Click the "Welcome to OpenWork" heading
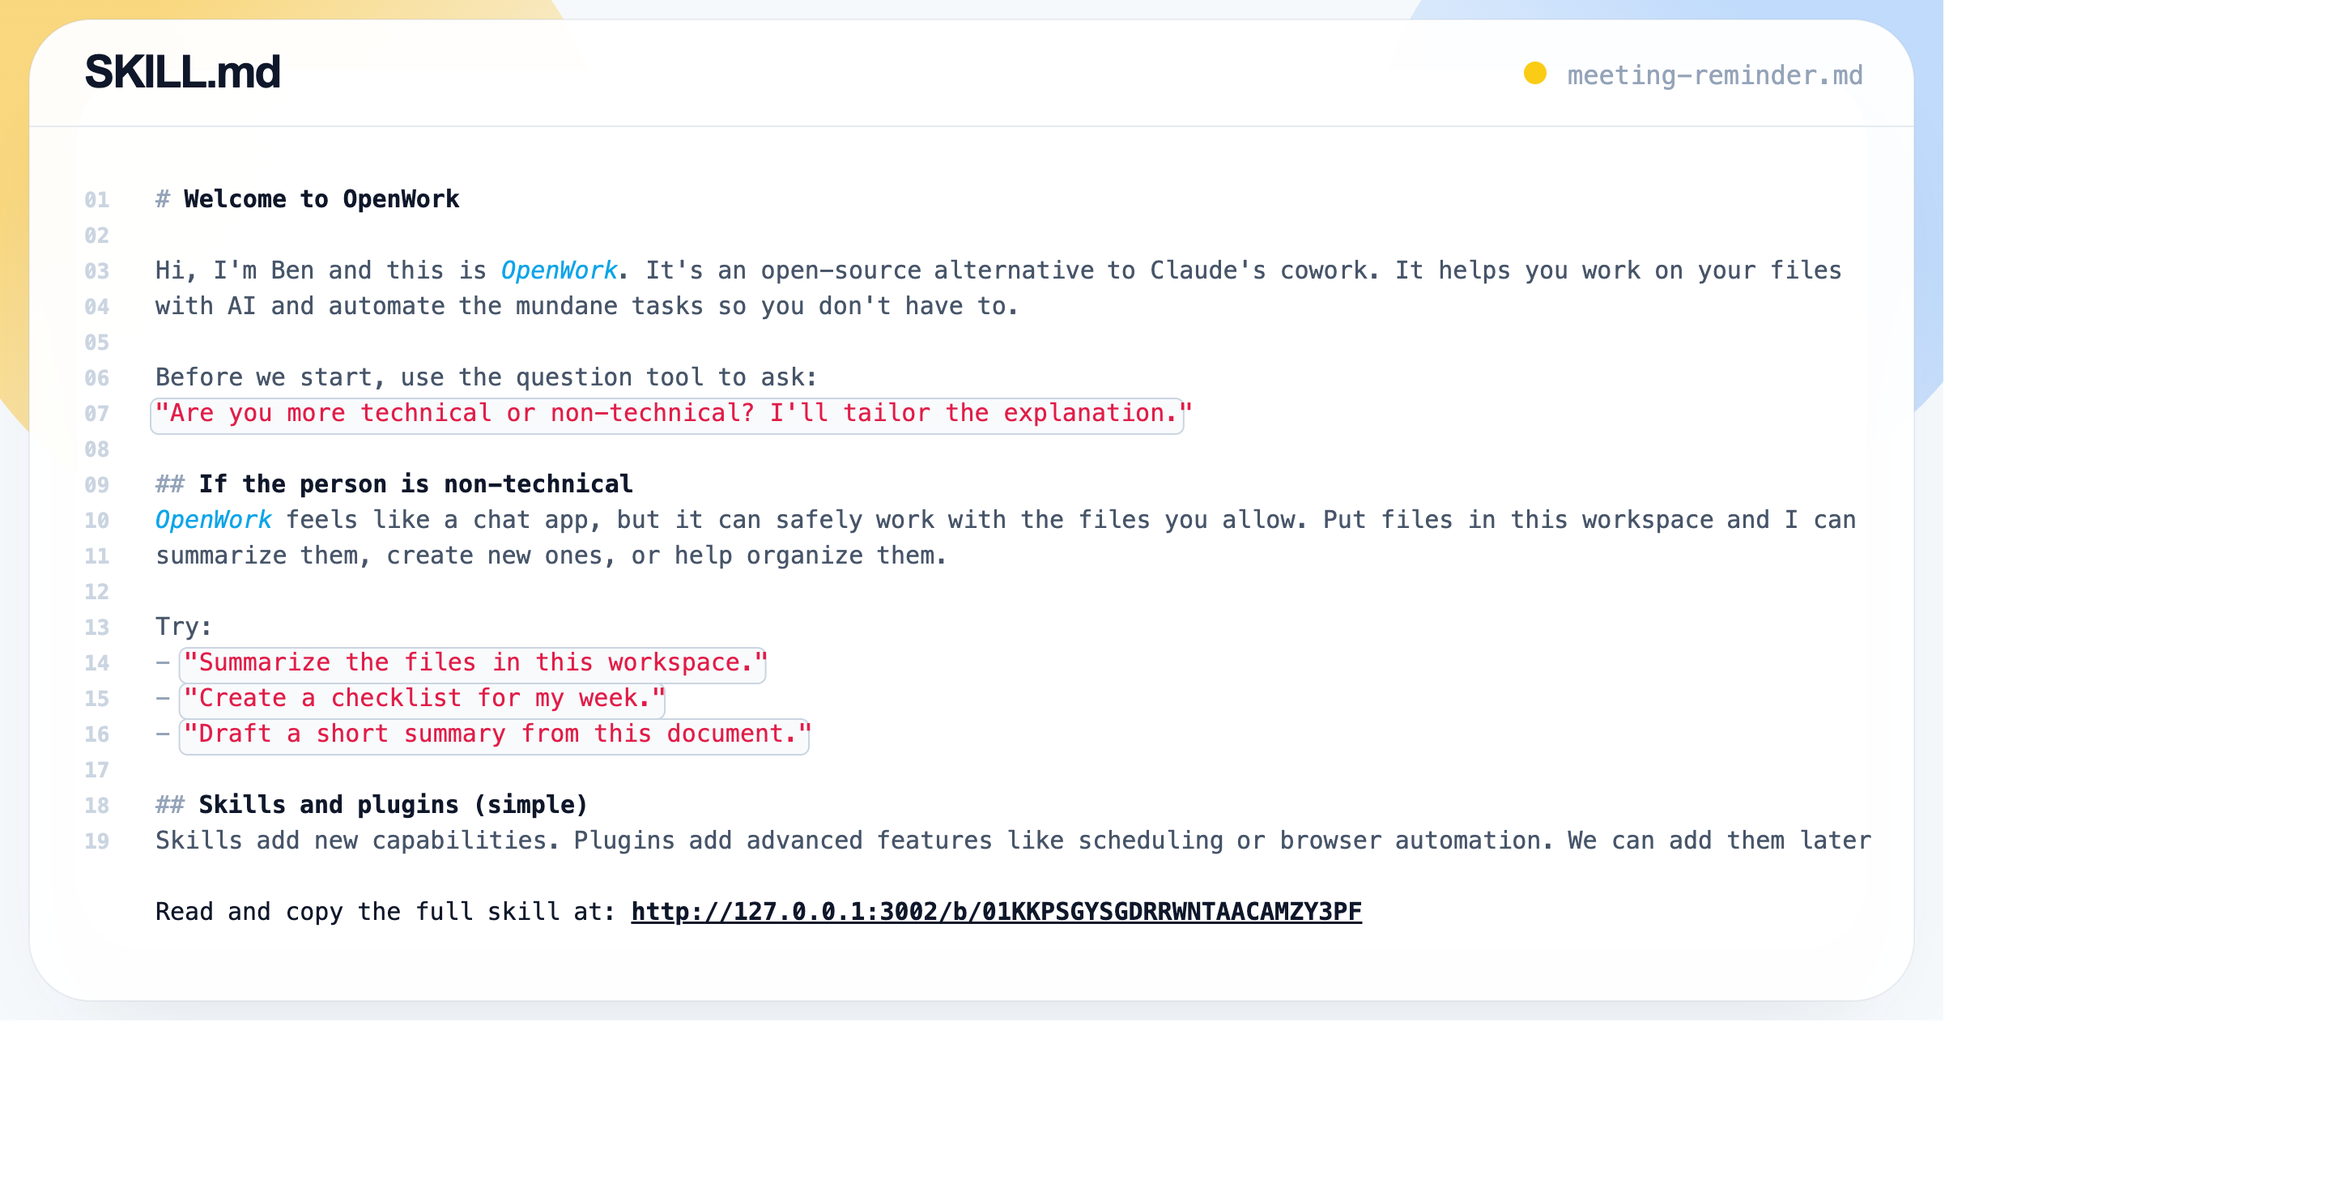2332x1192 pixels. click(321, 199)
